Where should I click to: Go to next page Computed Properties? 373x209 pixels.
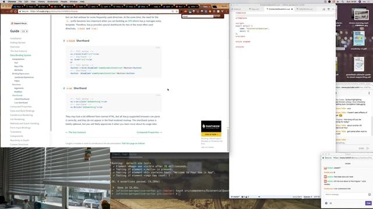coord(149,132)
